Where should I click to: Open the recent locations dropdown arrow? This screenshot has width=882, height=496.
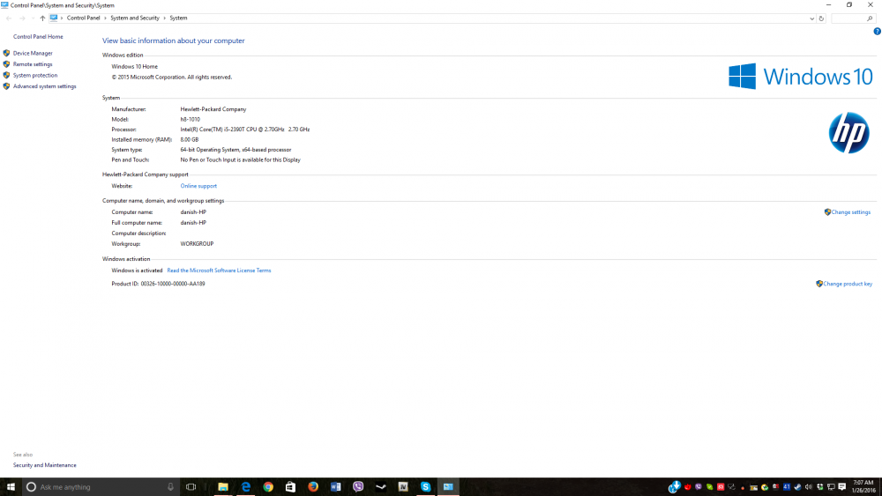pyautogui.click(x=33, y=19)
